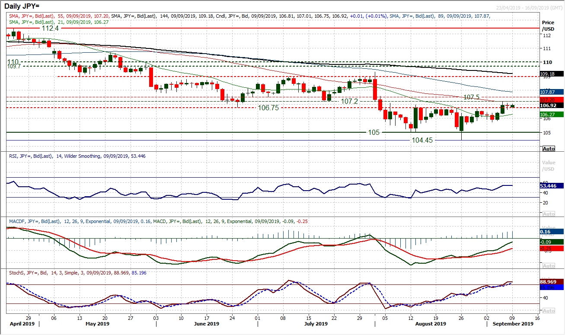Click the red 107.20 SMA price tag
Screen dimensions: 565x335
[552, 100]
